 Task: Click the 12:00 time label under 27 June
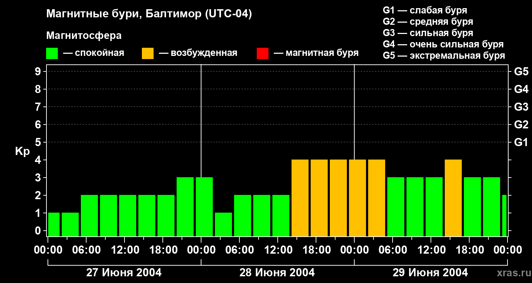tap(125, 250)
